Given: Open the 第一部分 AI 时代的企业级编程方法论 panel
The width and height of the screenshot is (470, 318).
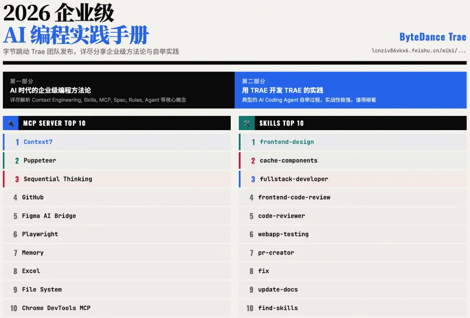Looking at the screenshot, I should coord(119,90).
